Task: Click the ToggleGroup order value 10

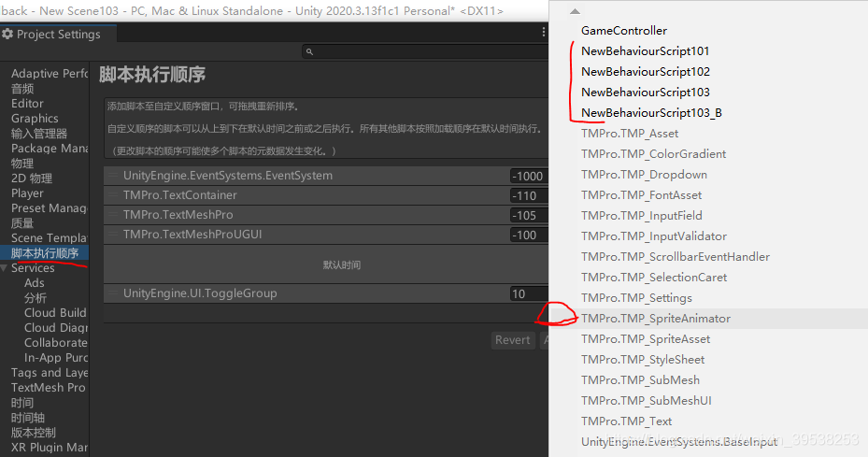Action: click(529, 293)
